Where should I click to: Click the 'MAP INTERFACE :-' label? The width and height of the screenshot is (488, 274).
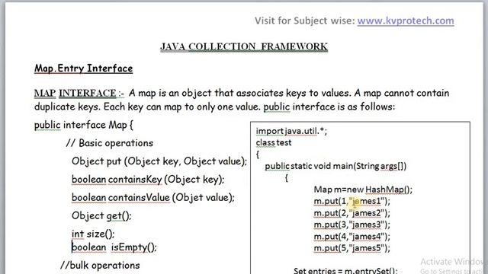[79, 93]
